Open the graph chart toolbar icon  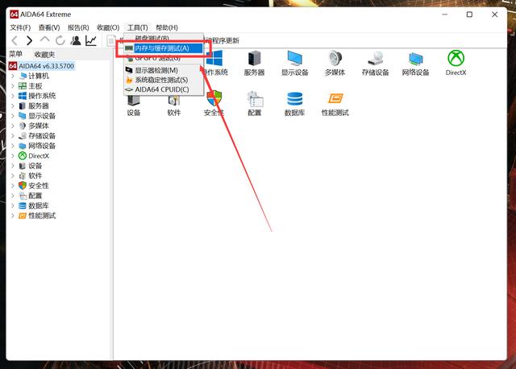[x=91, y=40]
